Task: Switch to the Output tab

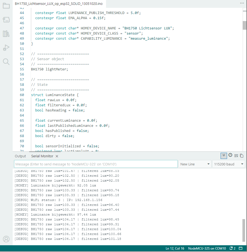Action: 20,156
